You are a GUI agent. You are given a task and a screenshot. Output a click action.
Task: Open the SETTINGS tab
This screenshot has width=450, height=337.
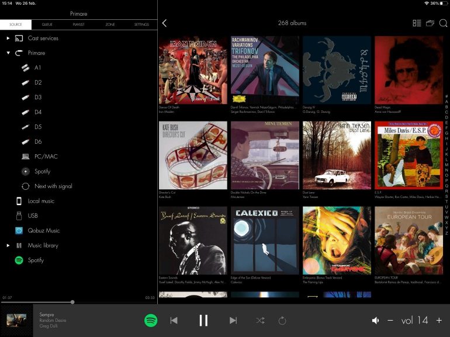tap(141, 25)
